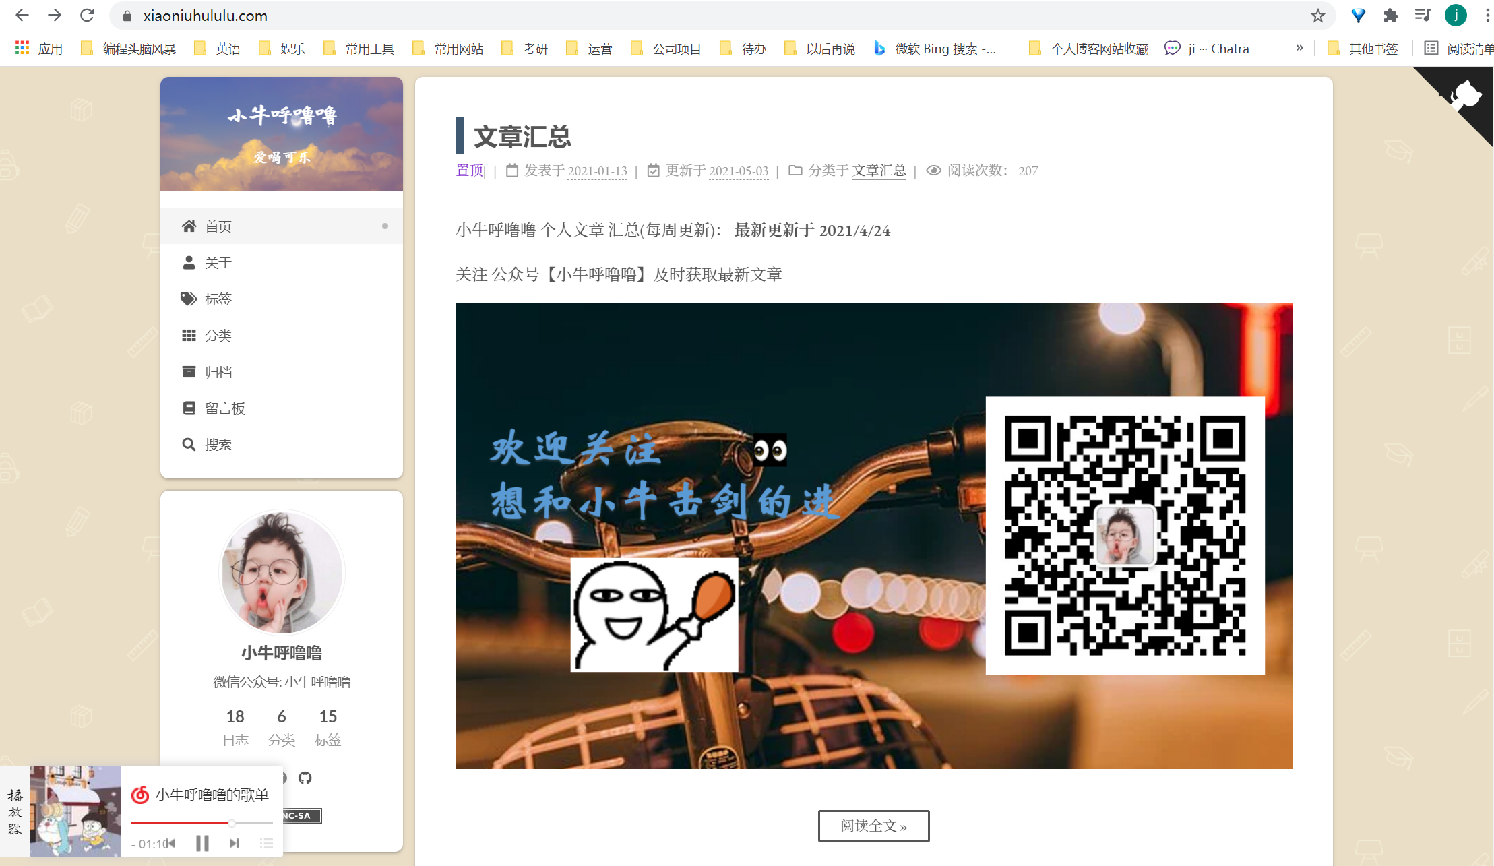
Task: Pause the music playback
Action: pyautogui.click(x=202, y=843)
